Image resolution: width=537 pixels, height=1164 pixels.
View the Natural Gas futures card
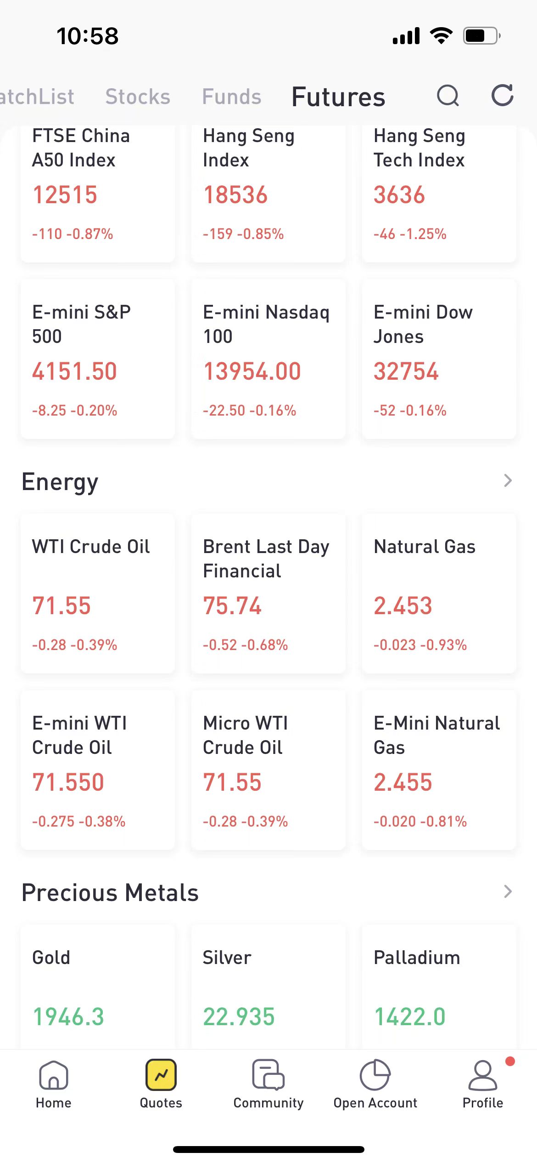pos(439,593)
